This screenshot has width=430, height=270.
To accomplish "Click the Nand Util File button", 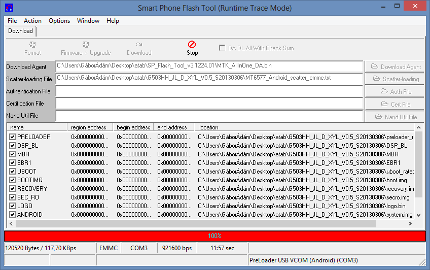I will coord(395,117).
